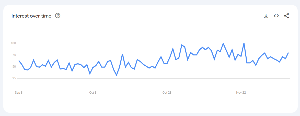The image size is (300, 116).
Task: Click the 75 y-axis label
Action: pyautogui.click(x=14, y=55)
